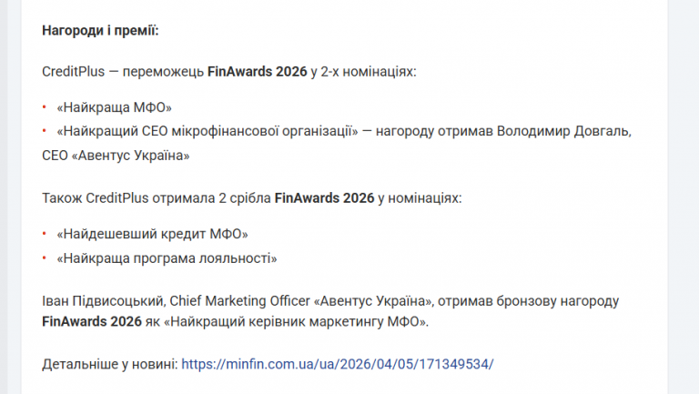
Task: Click bold FinAwards 2026 in silver sentence
Action: click(x=324, y=197)
